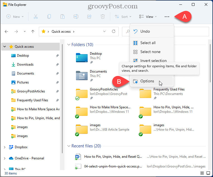Select the Documents folder icon in Folders

tap(82, 76)
